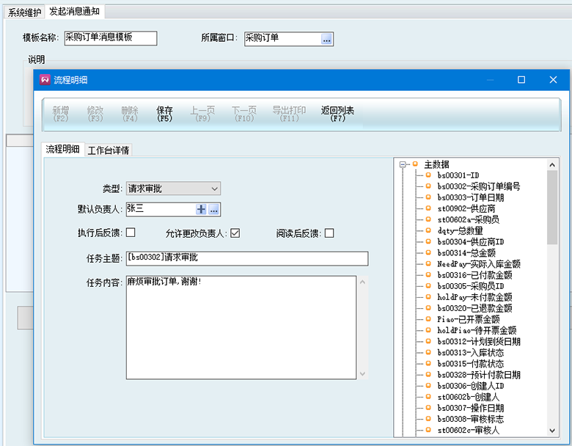Image resolution: width=572 pixels, height=446 pixels.
Task: Collapse the 主数据 tree root
Action: pos(403,164)
